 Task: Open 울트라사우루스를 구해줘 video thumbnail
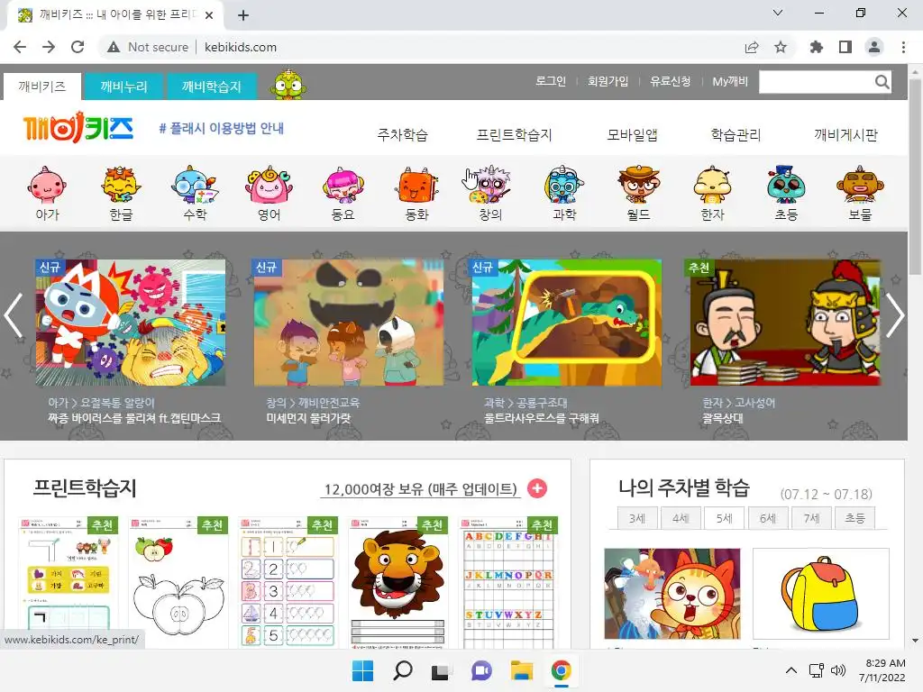(567, 323)
